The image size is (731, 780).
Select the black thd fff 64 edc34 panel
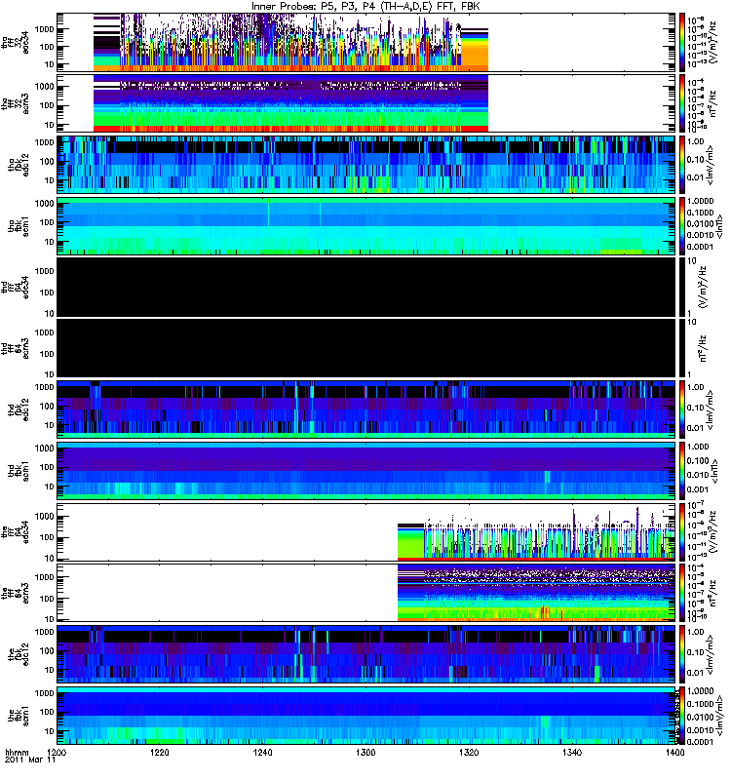(x=366, y=287)
